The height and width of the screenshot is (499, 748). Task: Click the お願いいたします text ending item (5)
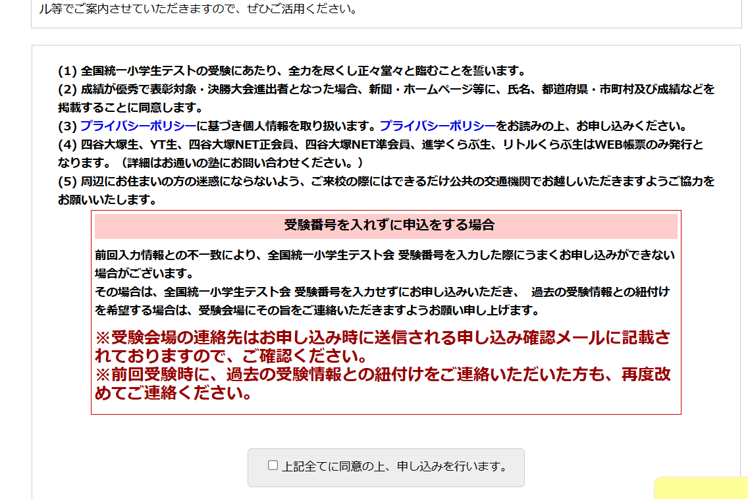107,199
